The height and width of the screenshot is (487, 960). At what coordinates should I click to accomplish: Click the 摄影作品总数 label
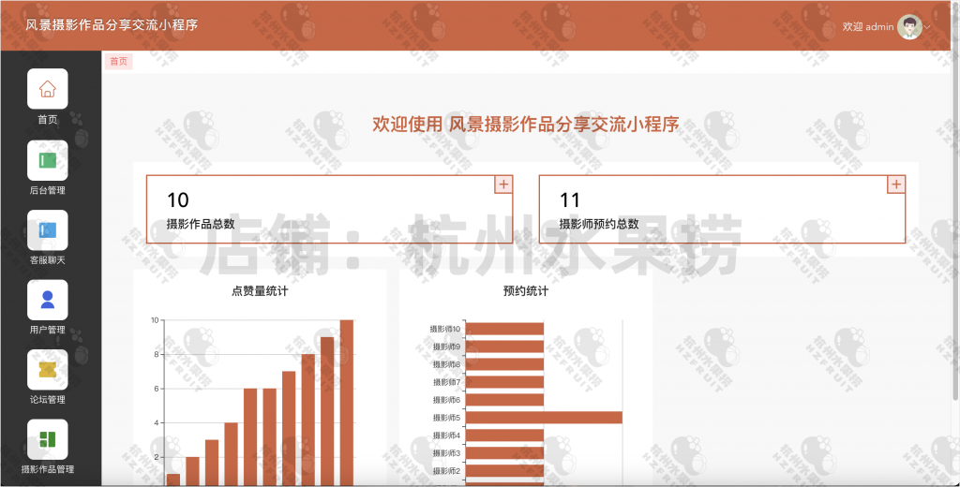201,224
